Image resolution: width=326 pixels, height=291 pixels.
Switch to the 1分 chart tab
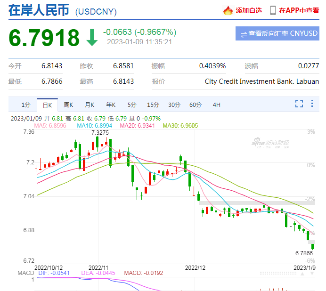pyautogui.click(x=26, y=105)
